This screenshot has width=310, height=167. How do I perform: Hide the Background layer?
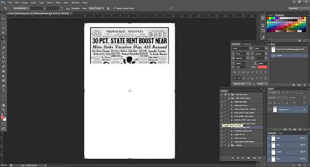click(269, 109)
